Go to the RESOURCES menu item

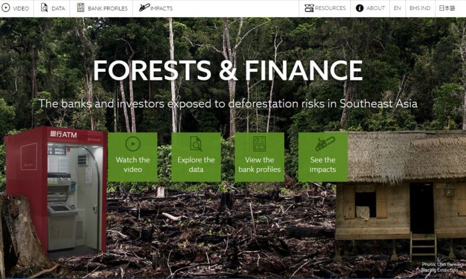325,8
